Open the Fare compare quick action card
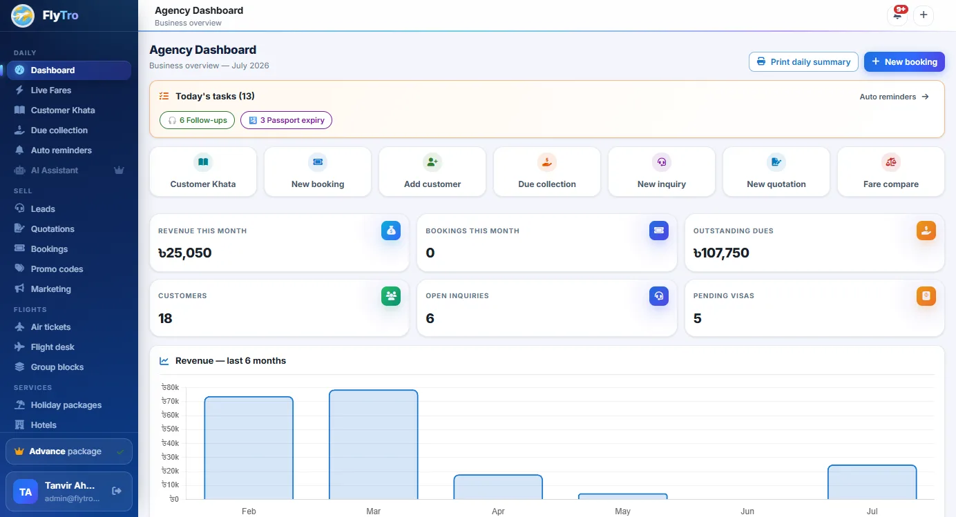 891,171
